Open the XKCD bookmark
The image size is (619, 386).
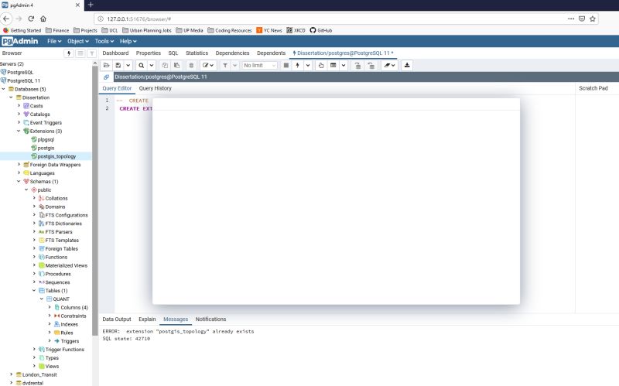[x=296, y=30]
